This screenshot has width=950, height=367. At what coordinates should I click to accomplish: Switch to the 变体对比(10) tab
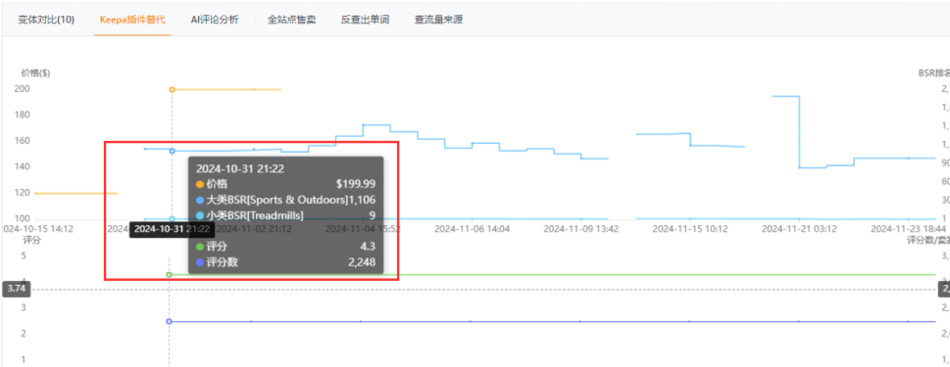46,20
